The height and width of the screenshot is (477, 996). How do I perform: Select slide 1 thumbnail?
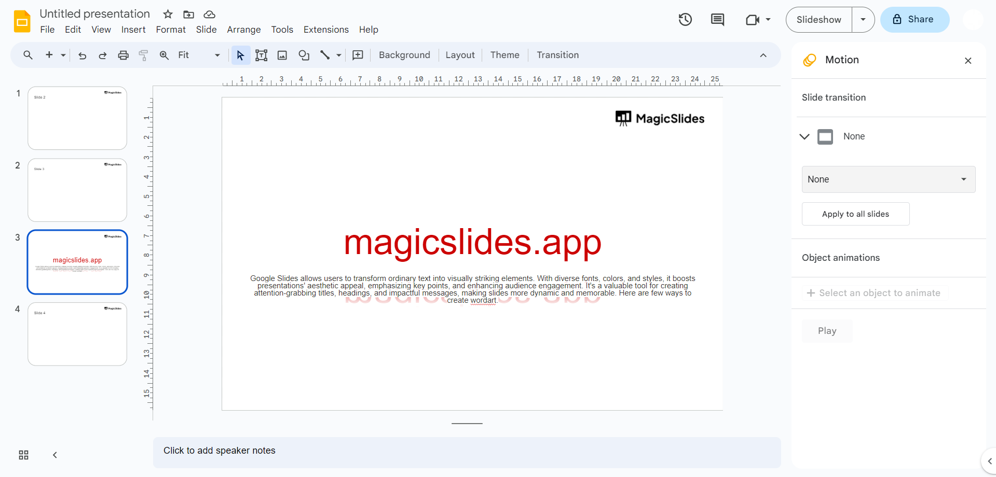point(77,118)
